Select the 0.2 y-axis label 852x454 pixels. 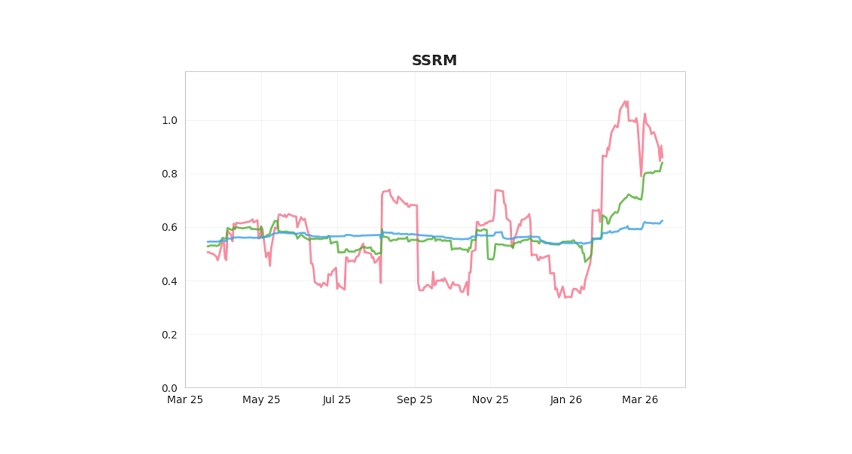click(171, 335)
